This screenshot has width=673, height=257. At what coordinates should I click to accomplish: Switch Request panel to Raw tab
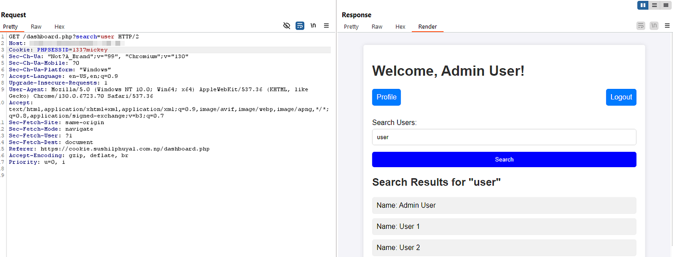(36, 27)
